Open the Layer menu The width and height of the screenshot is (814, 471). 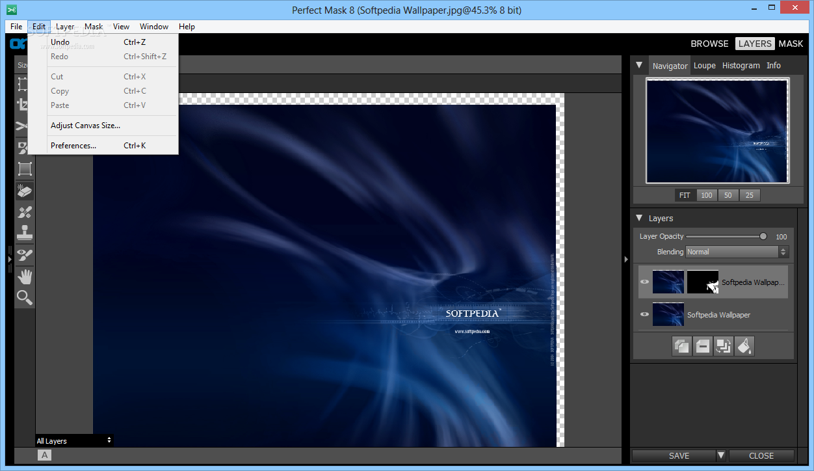point(65,27)
